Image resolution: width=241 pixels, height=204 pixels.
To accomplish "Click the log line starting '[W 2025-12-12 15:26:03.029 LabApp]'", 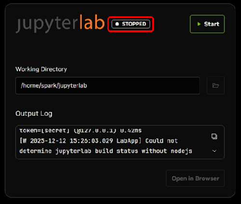I will (98, 141).
